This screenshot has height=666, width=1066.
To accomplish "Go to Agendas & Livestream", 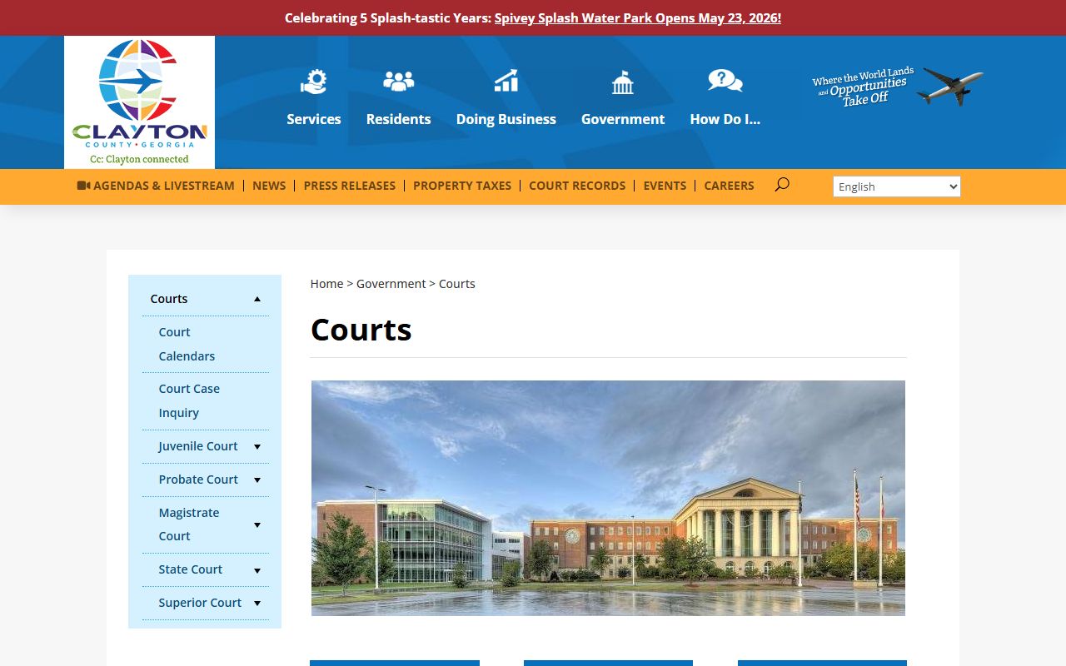I will (164, 186).
